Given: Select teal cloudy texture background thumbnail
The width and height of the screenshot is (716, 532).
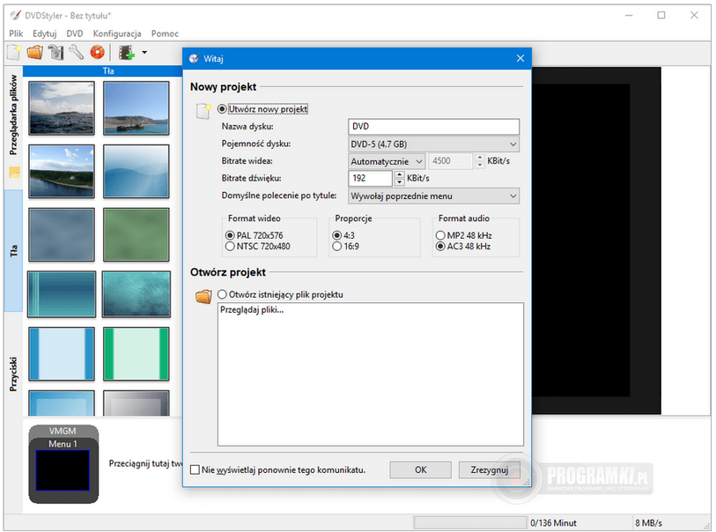Looking at the screenshot, I should tap(137, 294).
